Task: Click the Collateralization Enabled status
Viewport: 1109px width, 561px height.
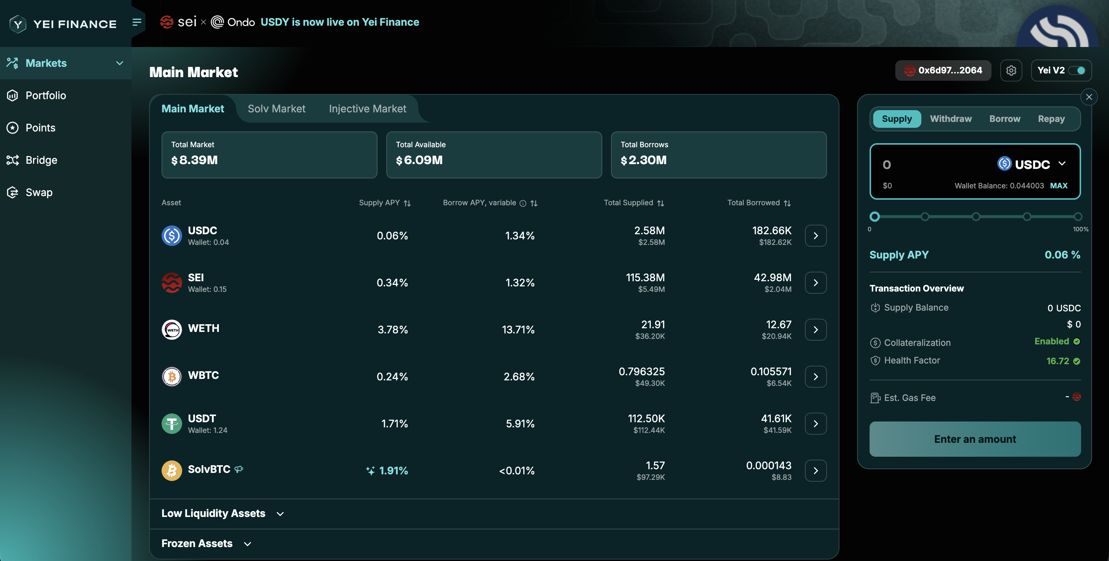Action: click(1057, 341)
